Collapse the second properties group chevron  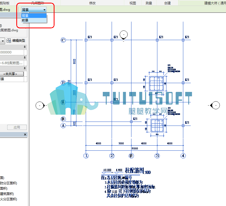(25, 57)
